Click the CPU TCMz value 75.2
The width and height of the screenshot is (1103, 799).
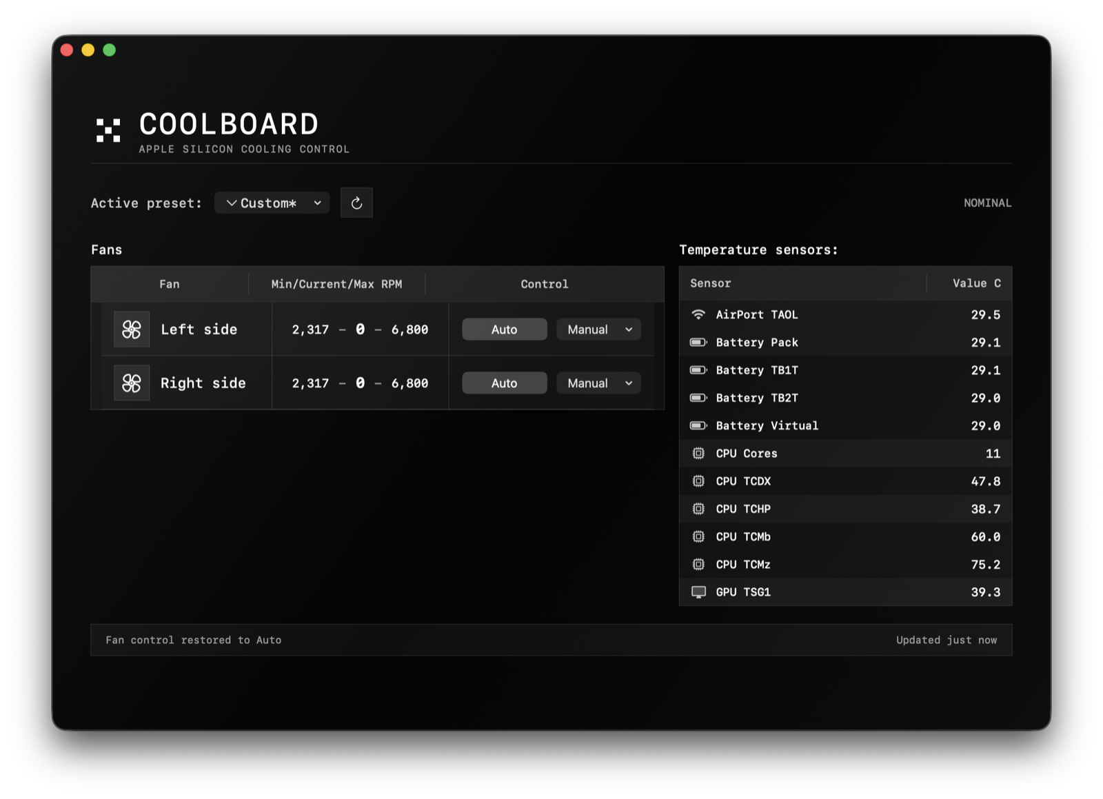[x=986, y=564]
